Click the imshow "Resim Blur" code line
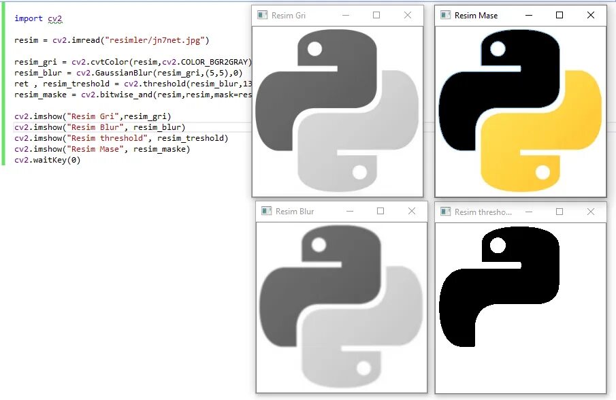This screenshot has height=400, width=616. (x=100, y=127)
